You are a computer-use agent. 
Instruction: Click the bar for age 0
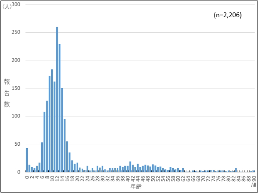[27, 160]
